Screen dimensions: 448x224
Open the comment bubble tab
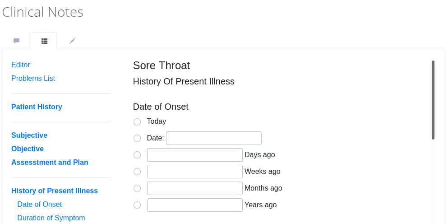17,41
